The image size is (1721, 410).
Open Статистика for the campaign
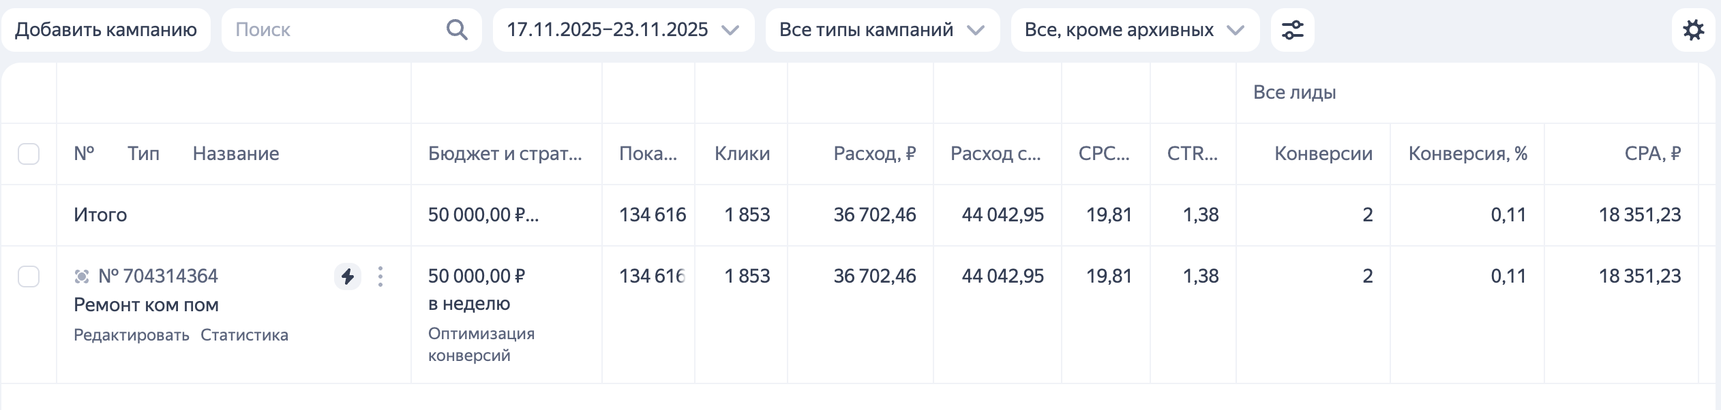click(243, 335)
